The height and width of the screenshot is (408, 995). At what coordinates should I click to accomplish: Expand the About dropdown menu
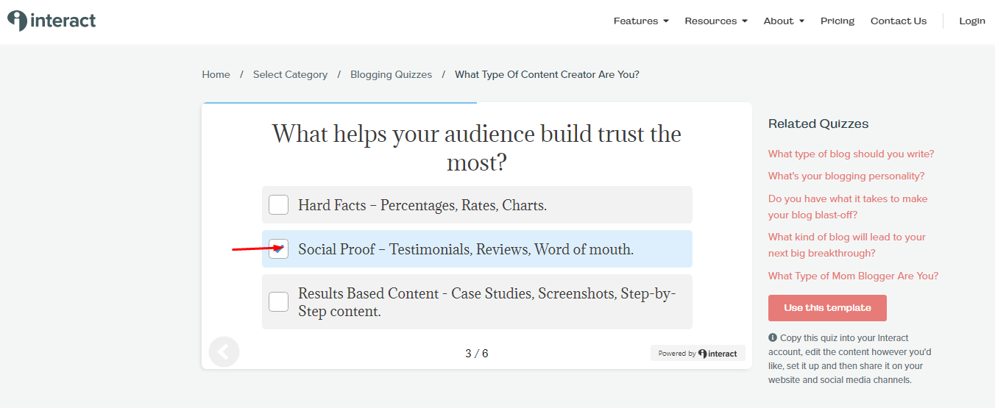pos(784,21)
